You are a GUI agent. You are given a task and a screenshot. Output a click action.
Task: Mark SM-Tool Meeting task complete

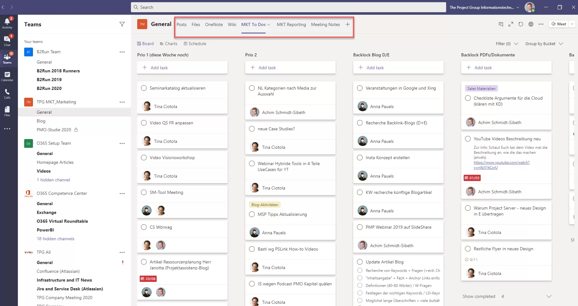click(144, 192)
